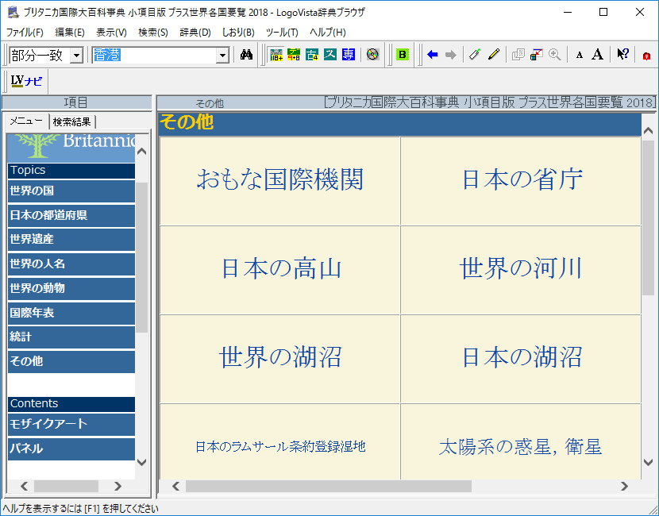Open the ファイル(F) menu
This screenshot has height=516, width=659.
pos(25,33)
